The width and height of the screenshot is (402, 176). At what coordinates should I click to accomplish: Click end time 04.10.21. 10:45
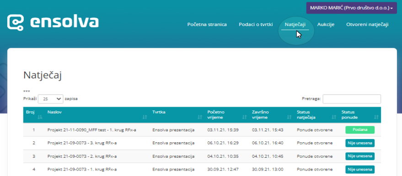tap(268, 156)
